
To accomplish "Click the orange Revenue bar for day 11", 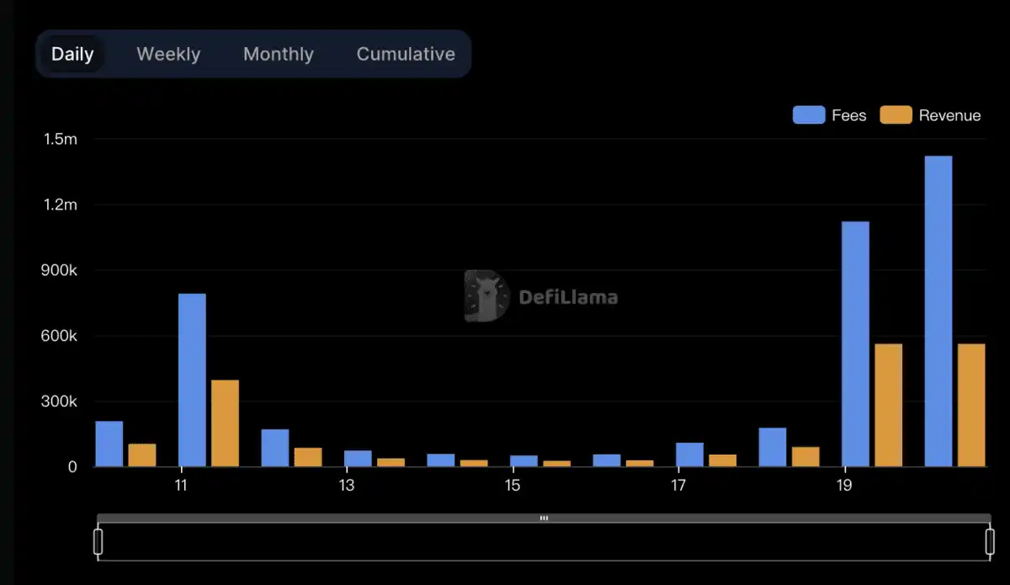I will click(225, 423).
